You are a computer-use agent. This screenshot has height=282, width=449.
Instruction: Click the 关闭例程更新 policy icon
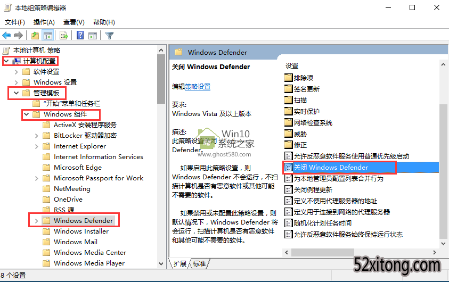tap(288, 189)
